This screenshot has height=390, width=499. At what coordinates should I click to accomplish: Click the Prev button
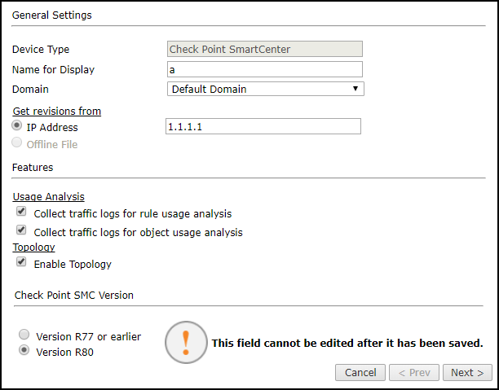tap(414, 373)
